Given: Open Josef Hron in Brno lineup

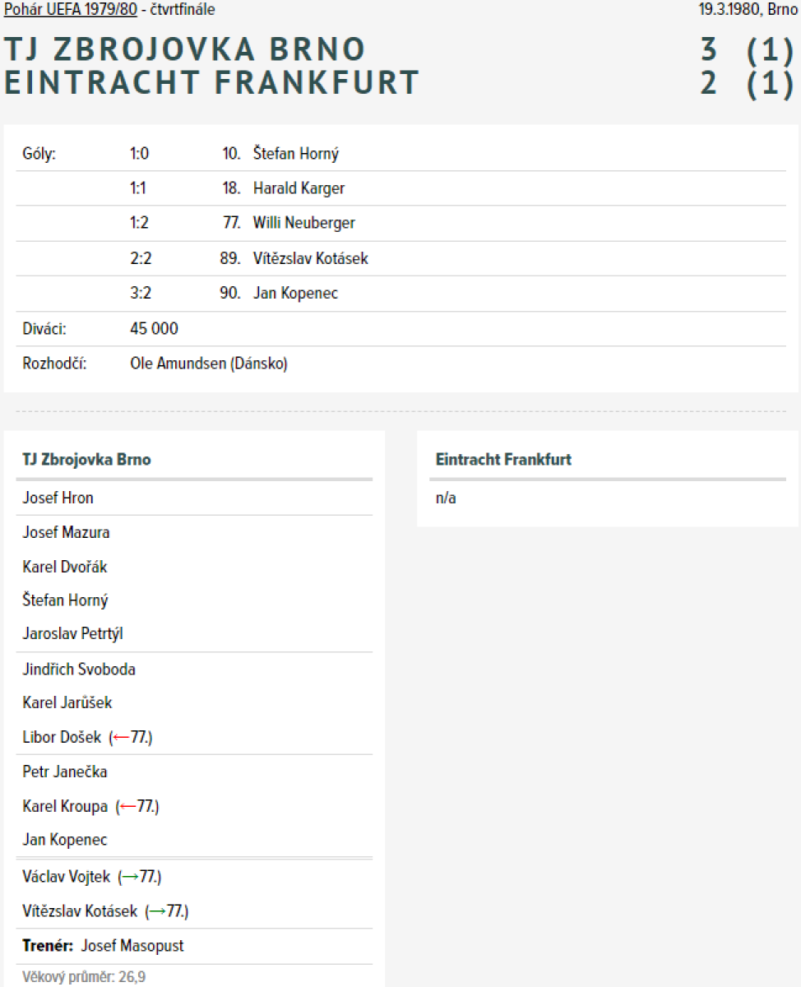Looking at the screenshot, I should click(58, 498).
